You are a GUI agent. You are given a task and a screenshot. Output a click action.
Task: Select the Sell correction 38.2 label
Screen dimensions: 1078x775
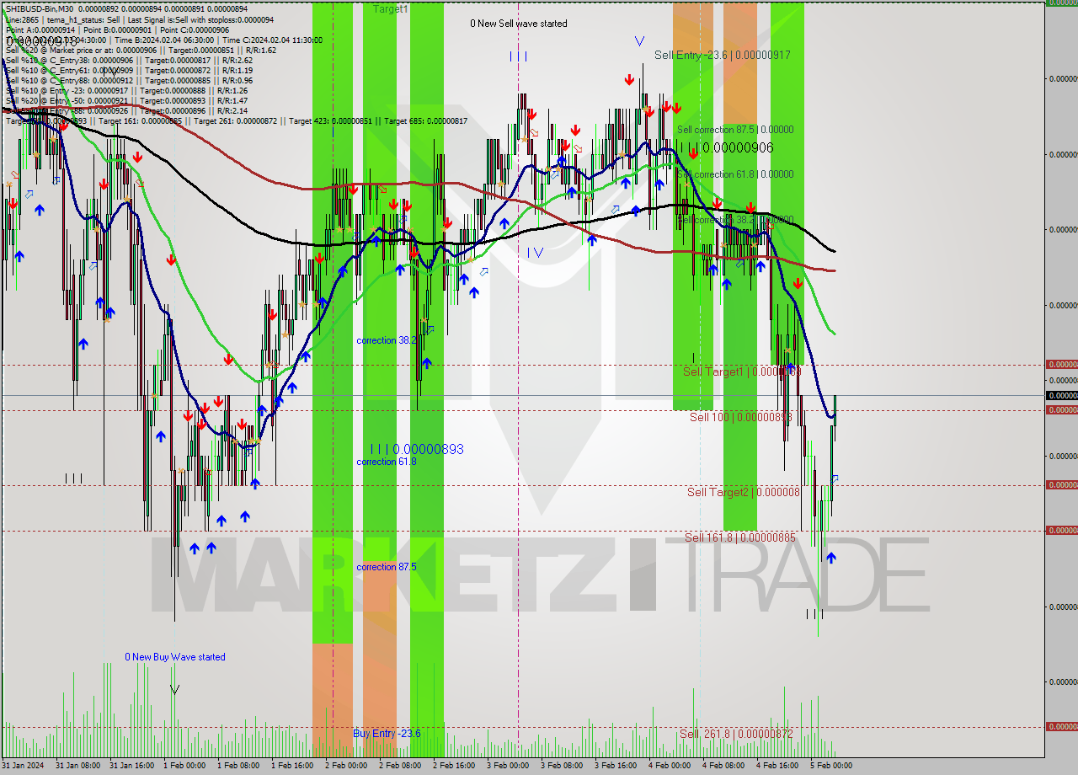point(735,220)
